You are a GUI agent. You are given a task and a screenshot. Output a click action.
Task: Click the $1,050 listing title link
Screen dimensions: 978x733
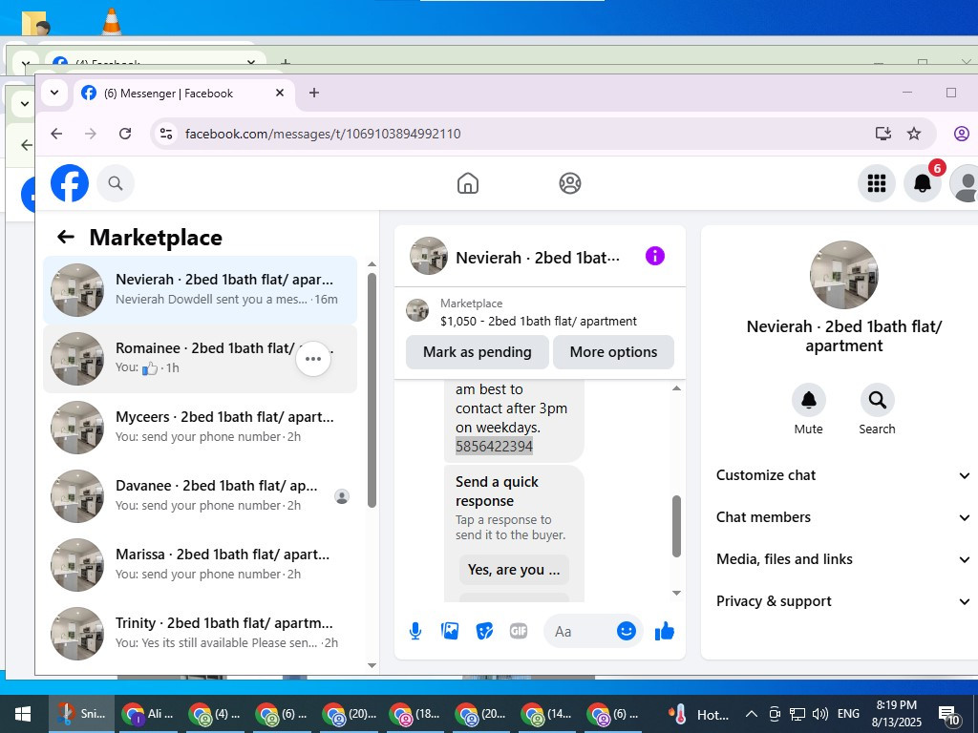coord(539,321)
